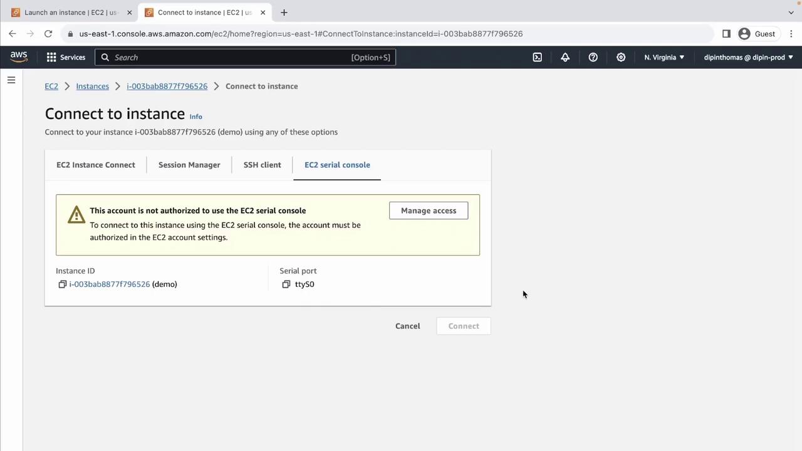The image size is (802, 451).
Task: Open console settings gear icon
Action: coord(621,57)
